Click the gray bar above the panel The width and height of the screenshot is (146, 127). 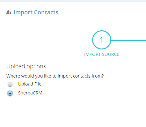pyautogui.click(x=73, y=1)
